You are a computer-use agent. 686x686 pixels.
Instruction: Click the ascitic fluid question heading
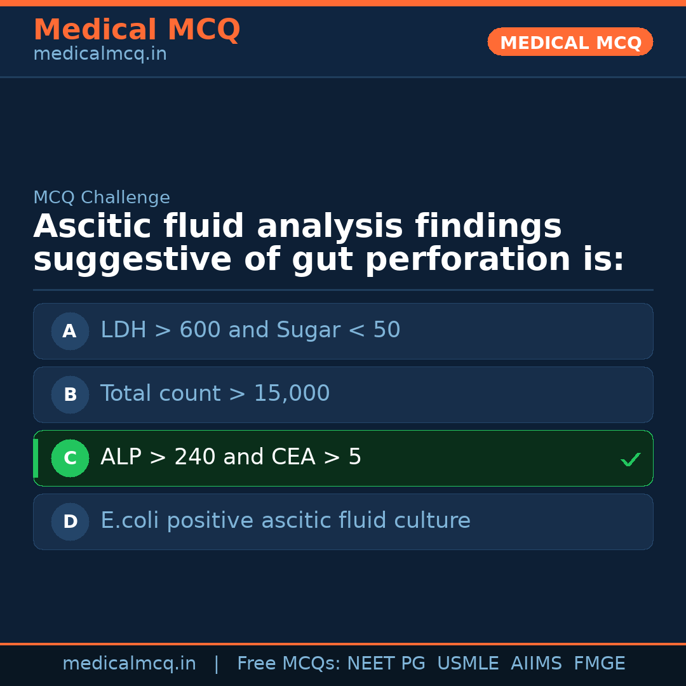[x=328, y=244]
